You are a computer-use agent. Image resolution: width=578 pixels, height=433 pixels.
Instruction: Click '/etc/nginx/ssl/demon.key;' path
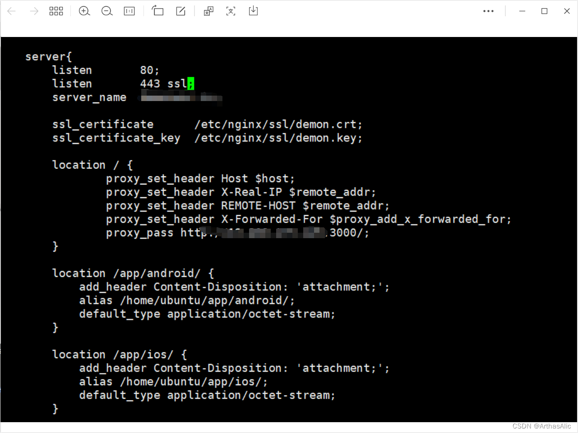278,138
